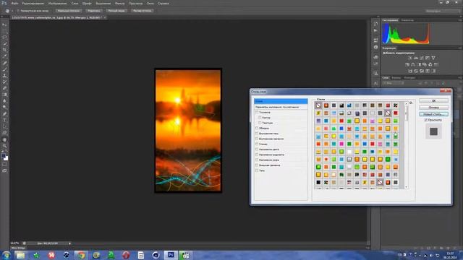Viewport: 463px width, 260px height.
Task: Enable the Глянец (Satin) checkbox
Action: [x=257, y=144]
